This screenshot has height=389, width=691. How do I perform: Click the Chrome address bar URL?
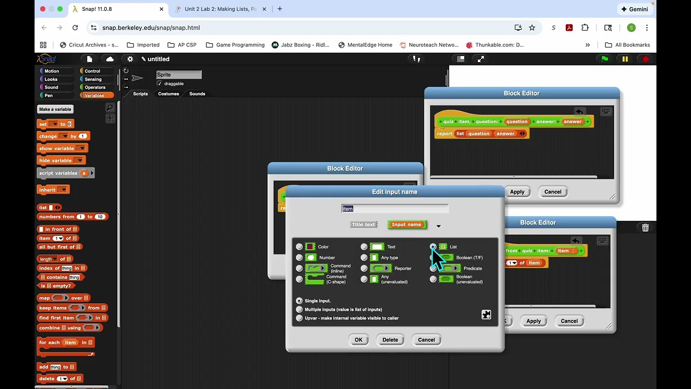[151, 28]
